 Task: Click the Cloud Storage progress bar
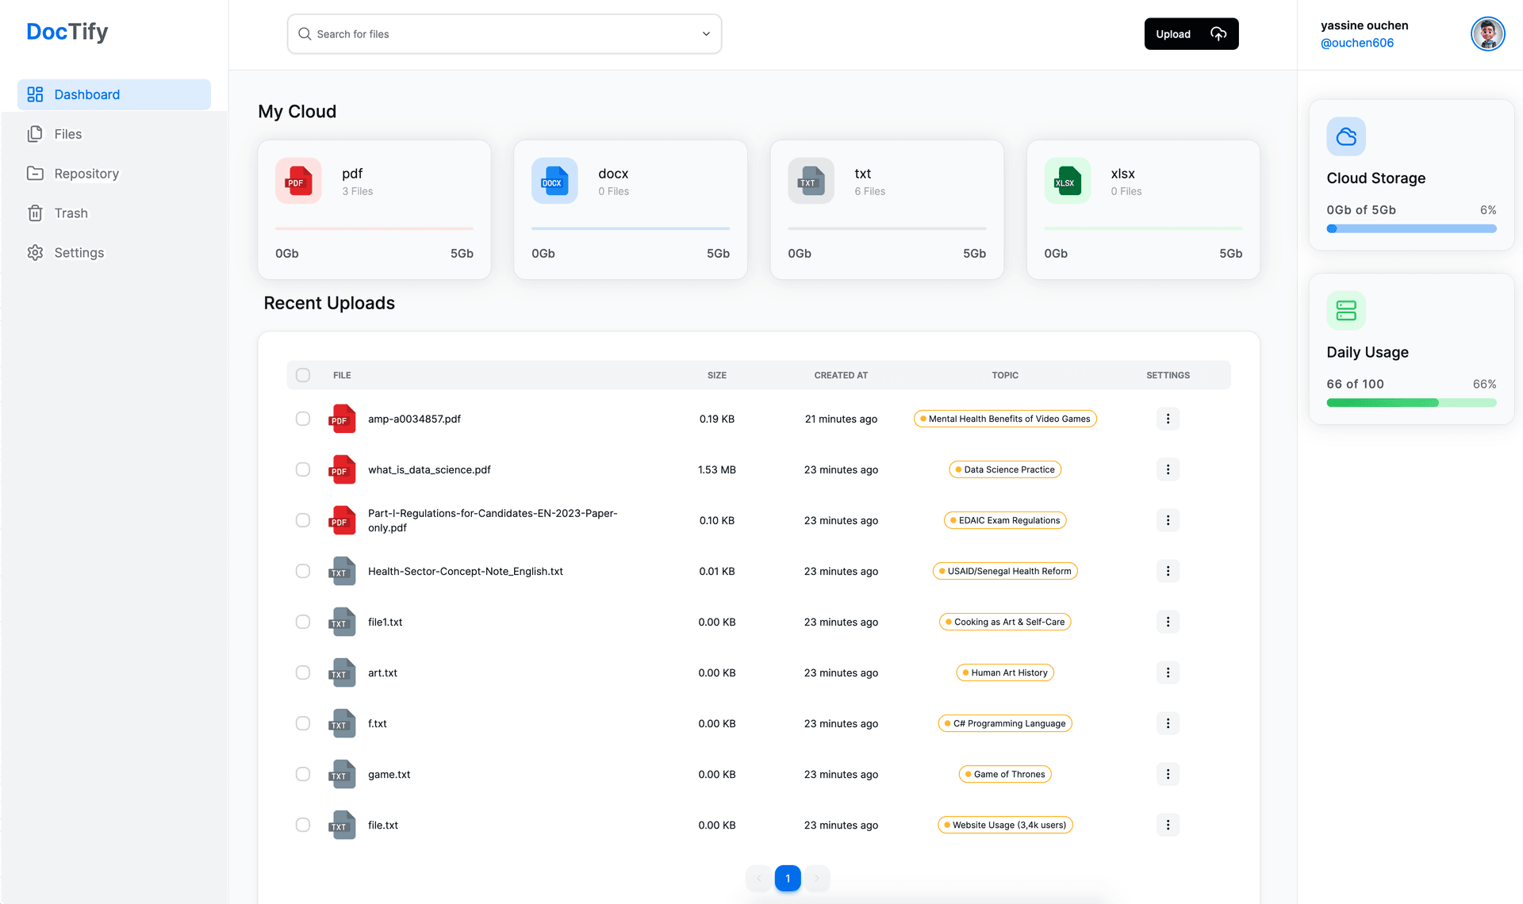(1411, 228)
